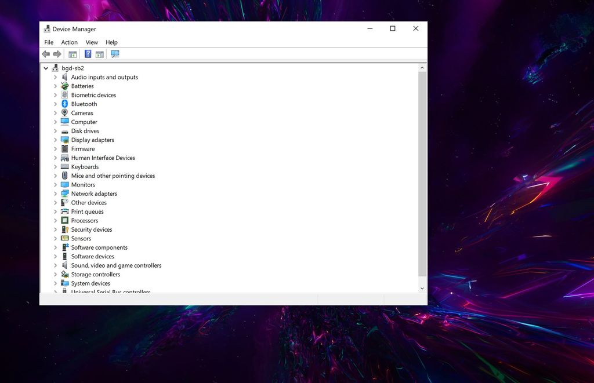The height and width of the screenshot is (383, 594).
Task: Click the Device Manager title bar icon
Action: click(x=47, y=29)
